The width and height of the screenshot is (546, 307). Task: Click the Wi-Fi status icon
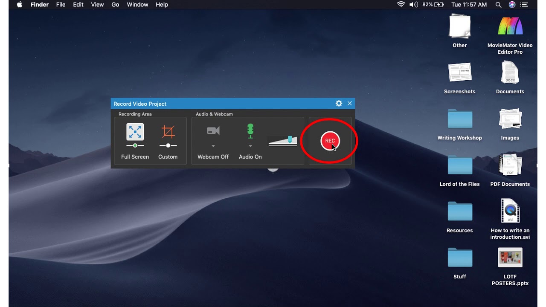coord(401,5)
